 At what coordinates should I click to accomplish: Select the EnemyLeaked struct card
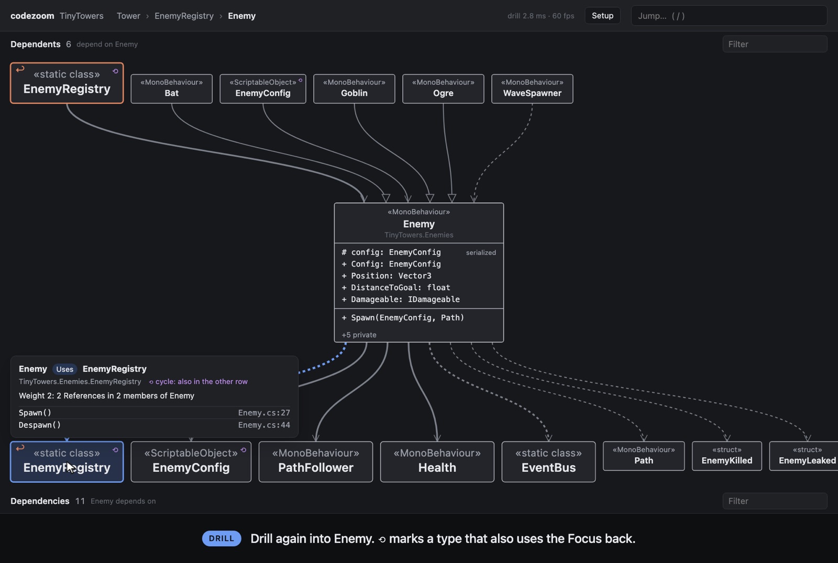(804, 456)
